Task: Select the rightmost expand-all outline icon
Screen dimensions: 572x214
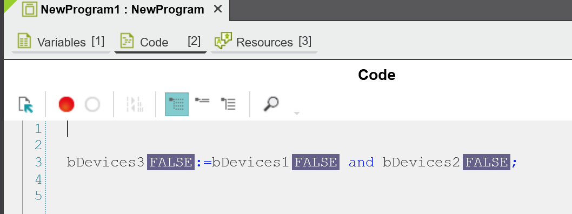Action: [x=228, y=104]
